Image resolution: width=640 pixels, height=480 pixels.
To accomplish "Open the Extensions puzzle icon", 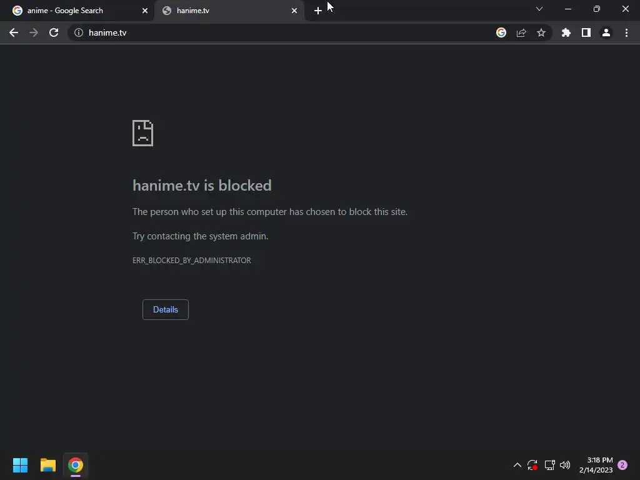I will click(566, 32).
